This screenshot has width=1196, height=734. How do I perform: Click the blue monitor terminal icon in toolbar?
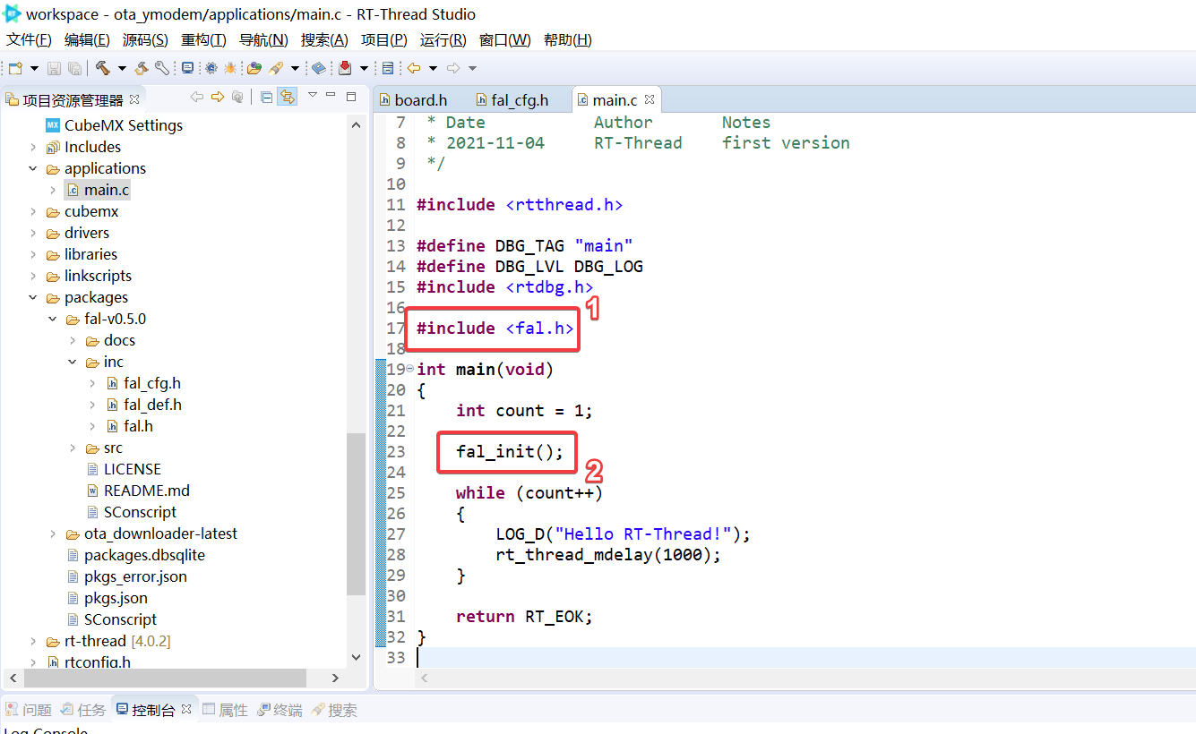click(187, 68)
